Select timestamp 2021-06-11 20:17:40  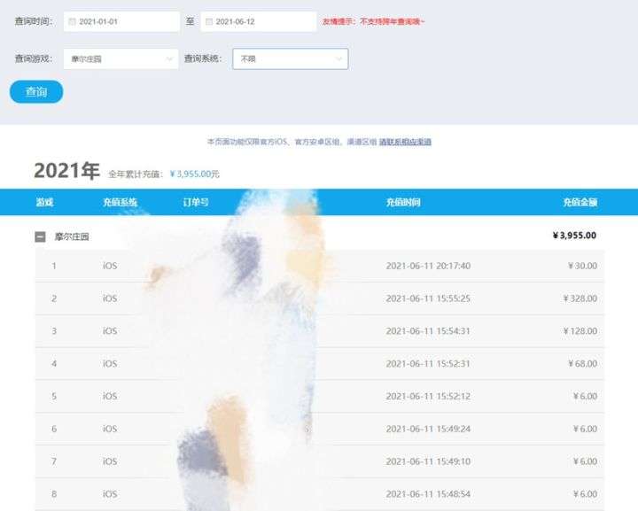[x=428, y=266]
